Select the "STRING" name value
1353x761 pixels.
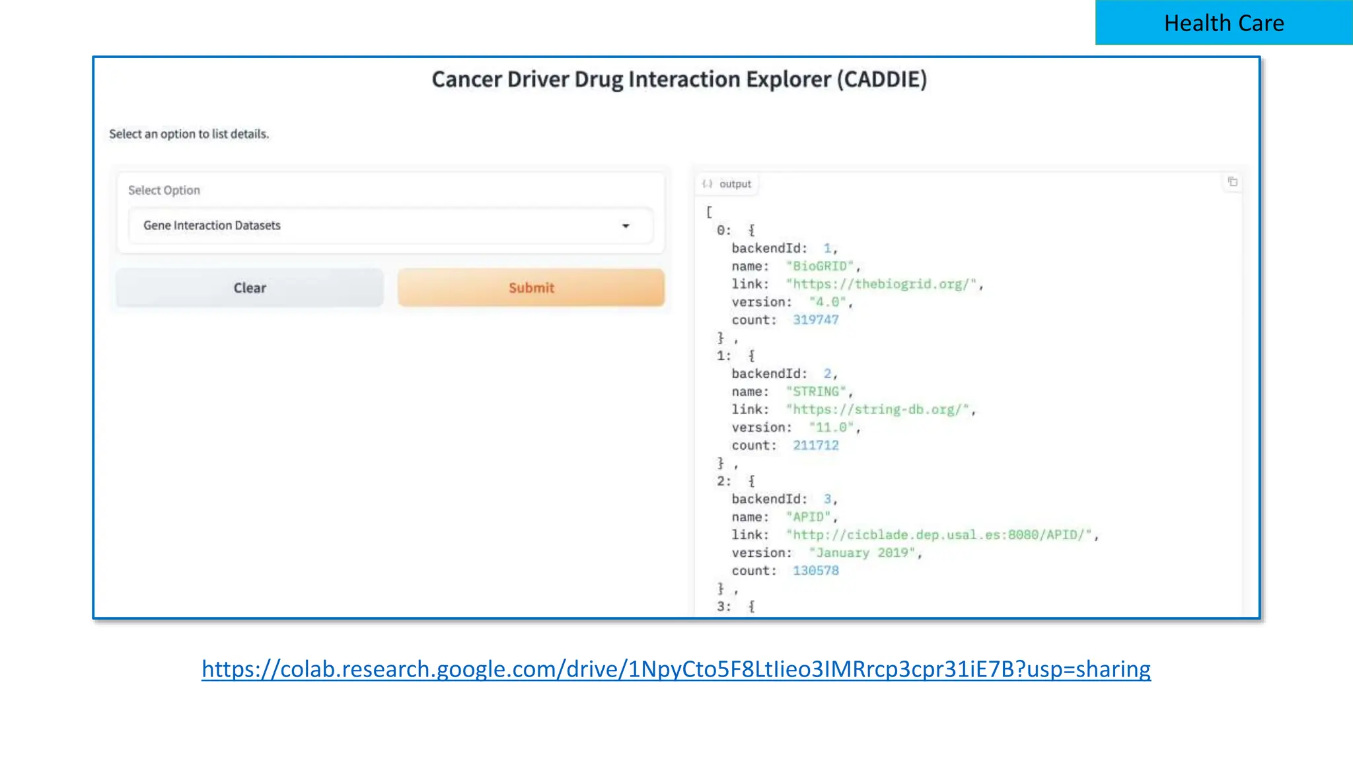pyautogui.click(x=816, y=392)
